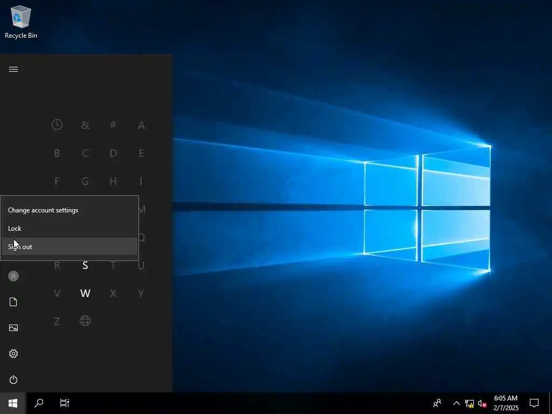Click the globe icon in letter grid
Image resolution: width=552 pixels, height=414 pixels.
click(85, 321)
